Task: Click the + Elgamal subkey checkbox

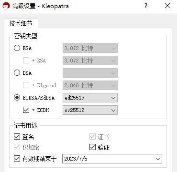Action: pyautogui.click(x=26, y=85)
